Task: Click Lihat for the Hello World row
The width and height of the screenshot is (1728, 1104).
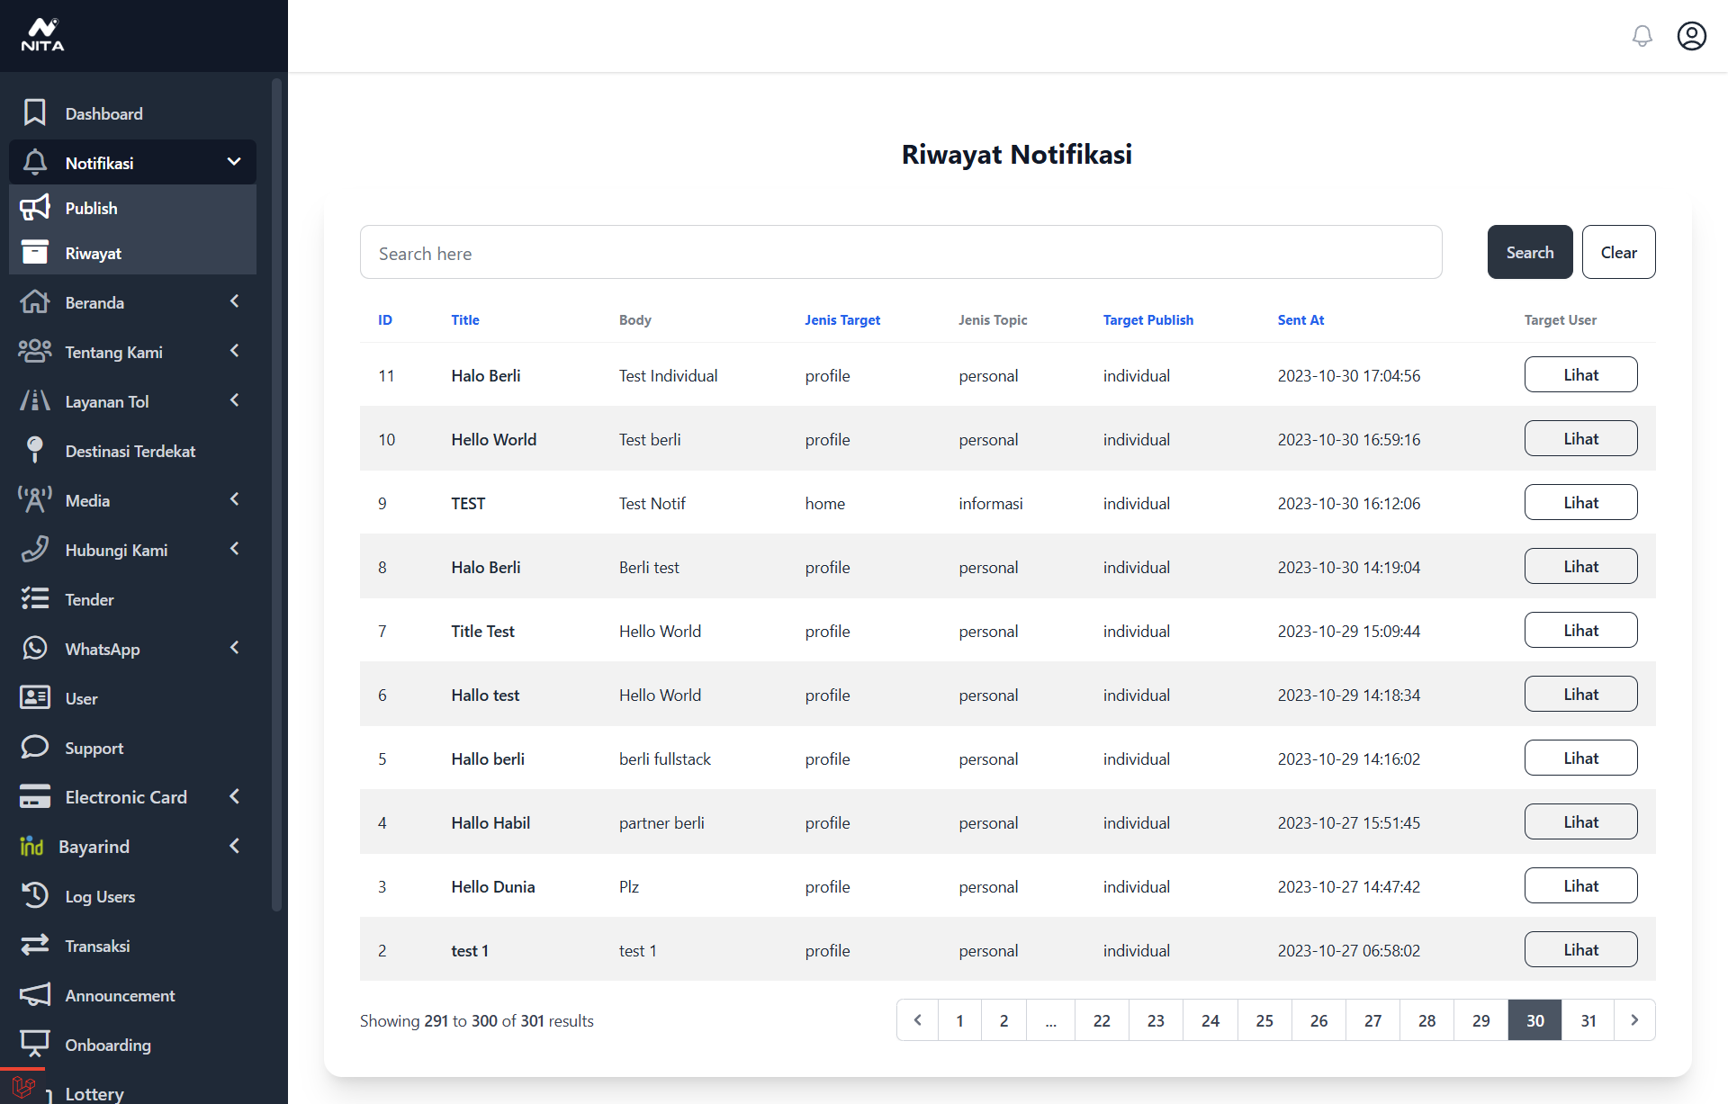Action: click(1579, 439)
